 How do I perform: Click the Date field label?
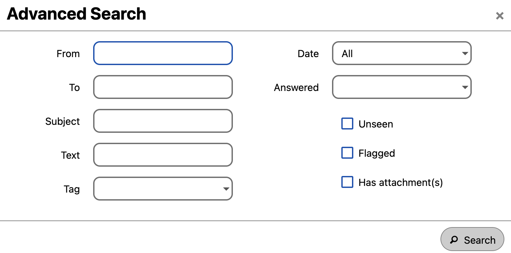pyautogui.click(x=308, y=54)
